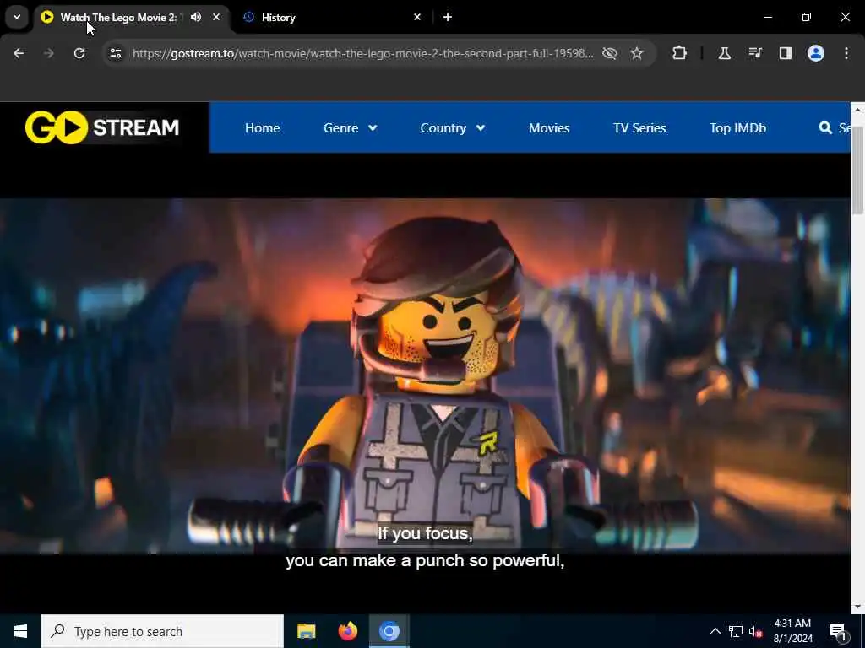
Task: Reload the current page
Action: (79, 53)
